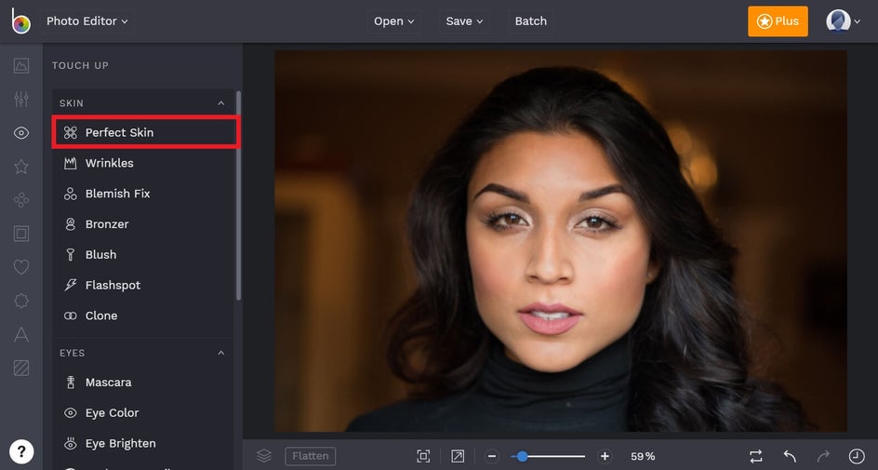Click the fullscreen expand arrow icon
This screenshot has height=470, width=878.
click(x=458, y=456)
